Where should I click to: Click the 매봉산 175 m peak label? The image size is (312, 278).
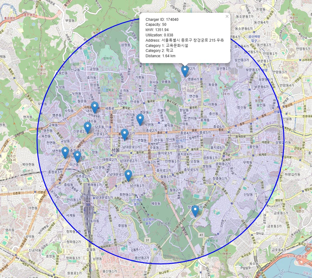(x=226, y=256)
